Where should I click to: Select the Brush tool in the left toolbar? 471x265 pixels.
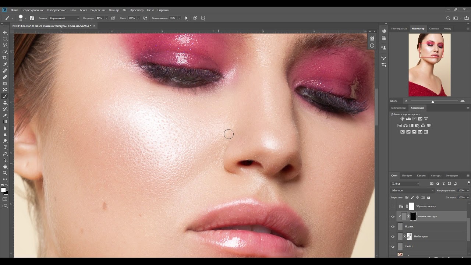[x=5, y=96]
